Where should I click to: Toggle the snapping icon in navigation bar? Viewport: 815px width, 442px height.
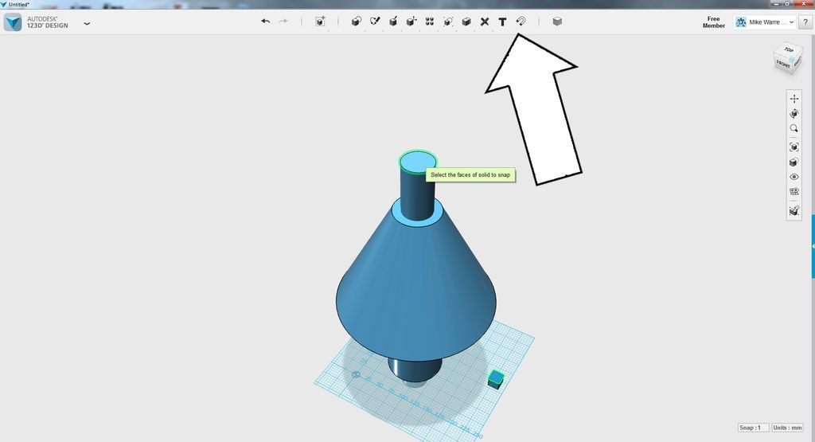(x=794, y=210)
